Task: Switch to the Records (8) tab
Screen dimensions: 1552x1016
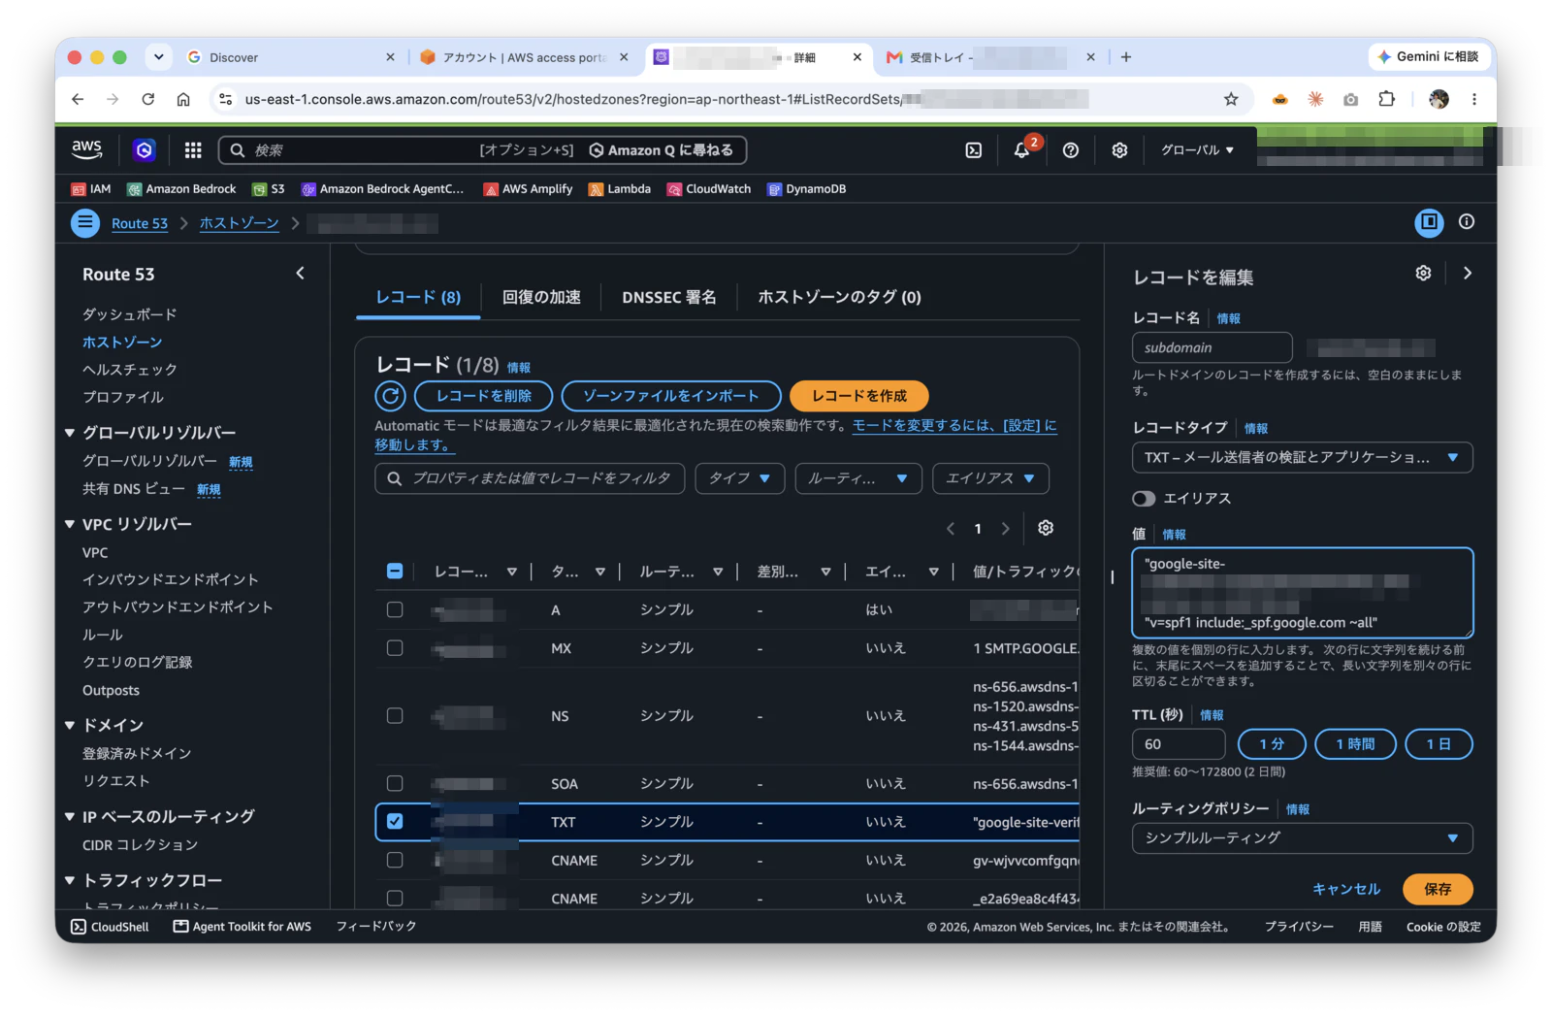Action: (418, 297)
